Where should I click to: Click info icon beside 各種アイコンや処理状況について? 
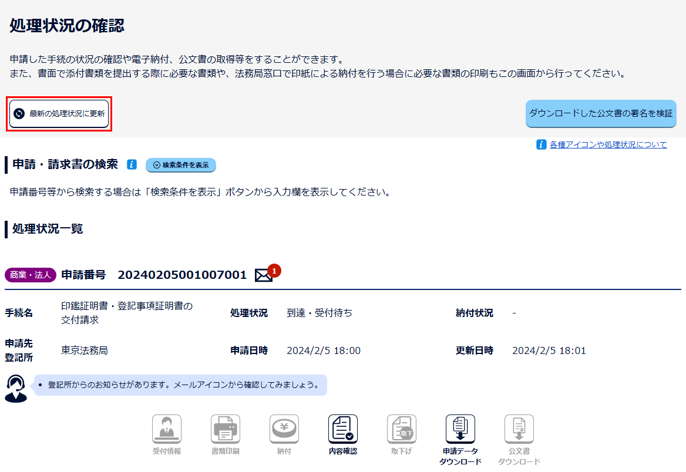[x=541, y=144]
